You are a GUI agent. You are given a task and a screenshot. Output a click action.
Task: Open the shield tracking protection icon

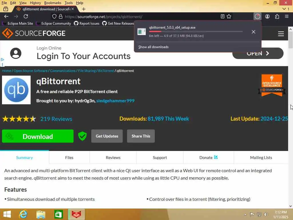point(54,16)
